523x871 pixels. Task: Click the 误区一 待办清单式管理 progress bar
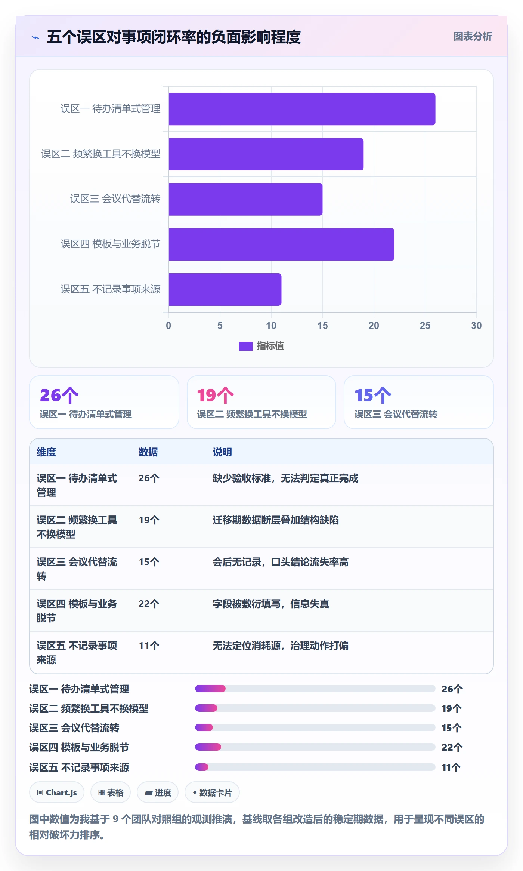point(315,689)
